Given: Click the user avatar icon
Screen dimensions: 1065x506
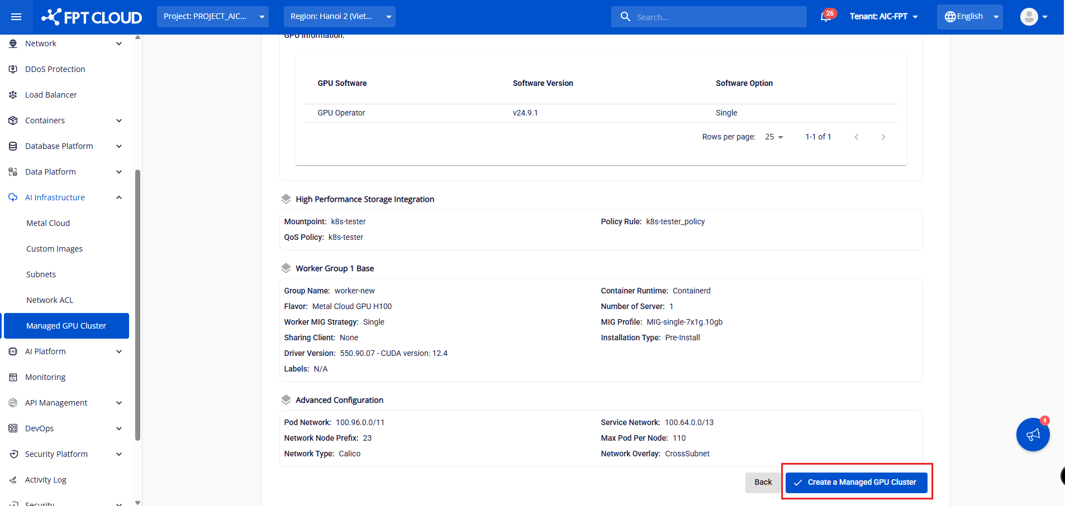Looking at the screenshot, I should coord(1029,17).
